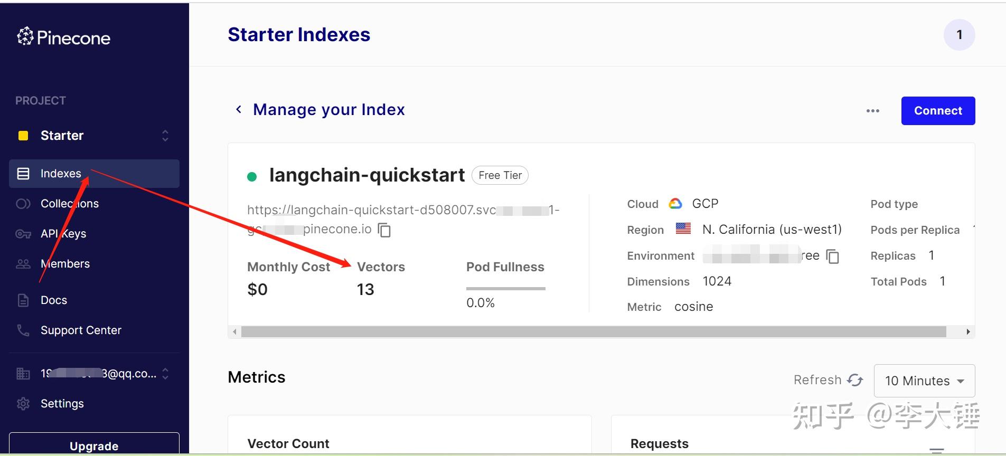Open Settings via the gear icon
Screen dimensions: 1006x456
23,404
